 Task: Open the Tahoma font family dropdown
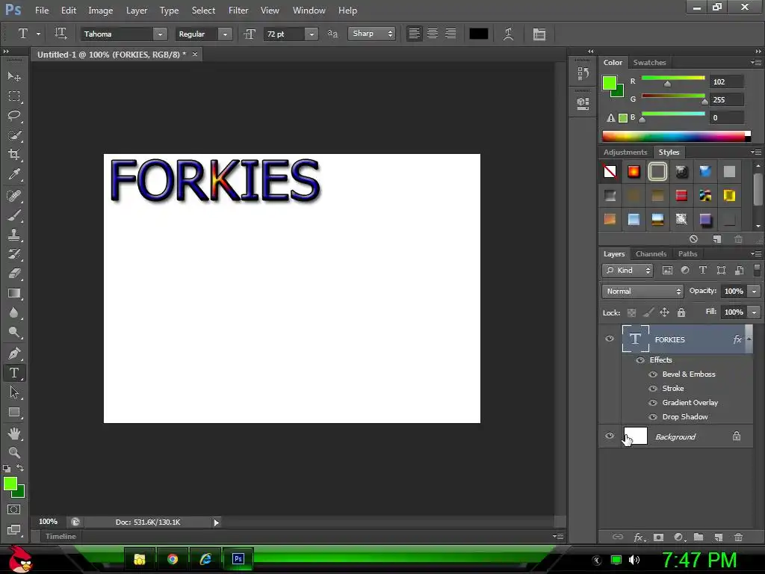click(x=160, y=34)
